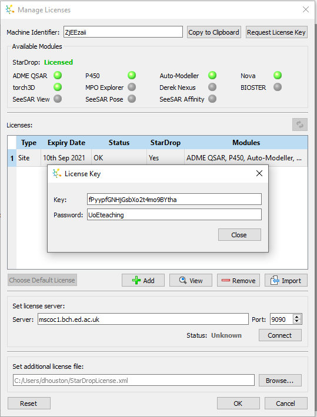The image size is (317, 417).
Task: Select the 'OK' status cell
Action: point(119,158)
